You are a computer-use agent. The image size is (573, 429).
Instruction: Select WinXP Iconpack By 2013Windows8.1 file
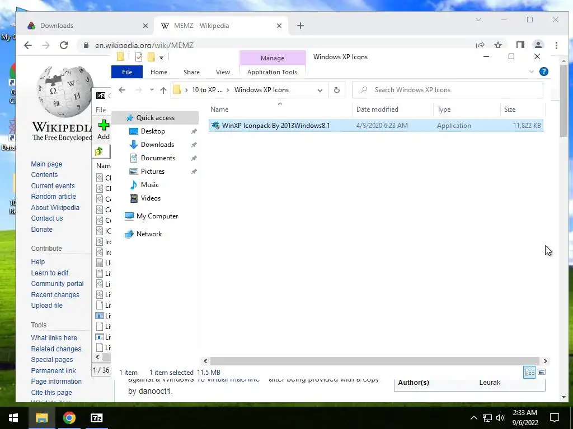375,126
